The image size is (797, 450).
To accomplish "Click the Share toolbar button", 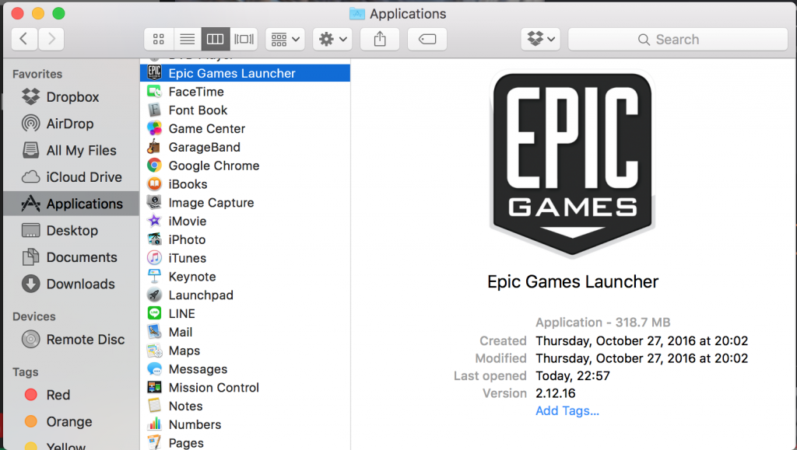I will (380, 39).
